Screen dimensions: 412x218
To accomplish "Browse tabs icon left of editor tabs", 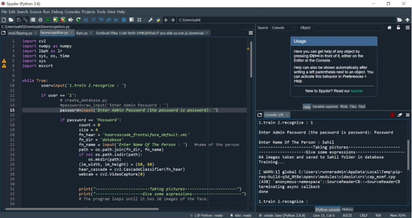I will (3, 33).
